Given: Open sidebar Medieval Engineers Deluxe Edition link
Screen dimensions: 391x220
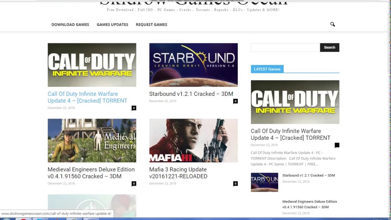Looking at the screenshot, I should tap(310, 204).
